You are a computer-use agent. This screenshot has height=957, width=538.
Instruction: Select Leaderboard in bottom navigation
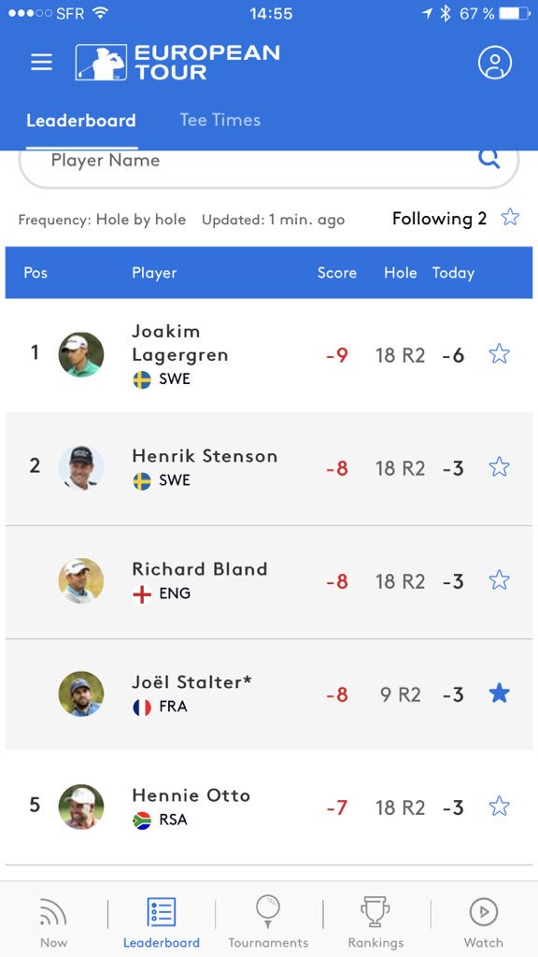pyautogui.click(x=161, y=921)
